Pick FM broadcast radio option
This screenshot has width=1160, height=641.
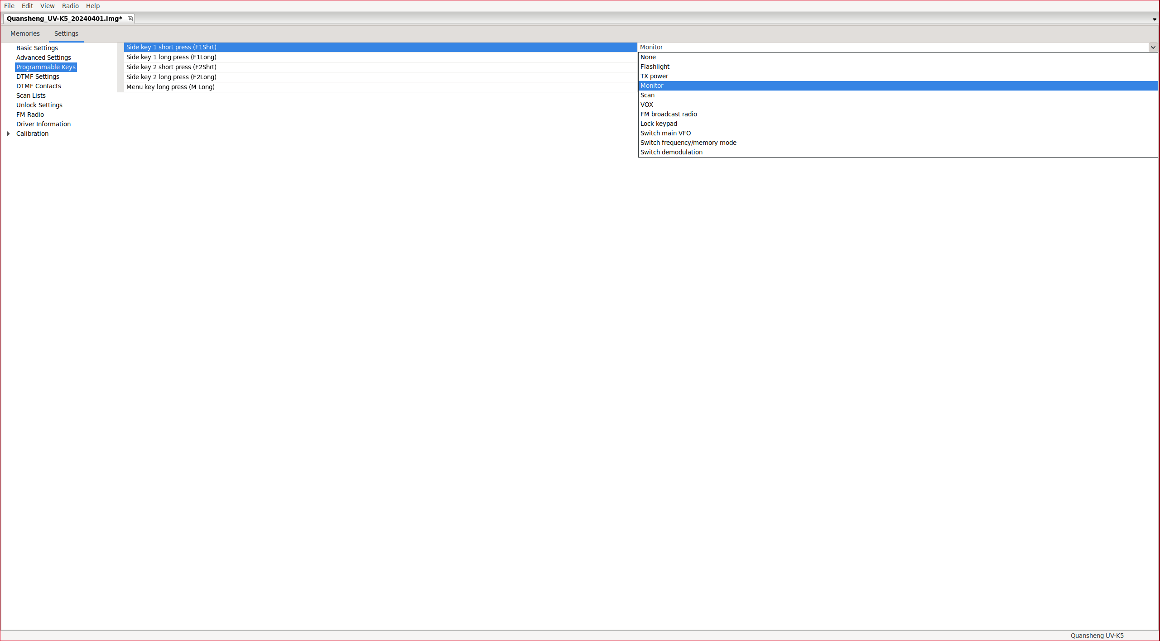click(x=669, y=114)
